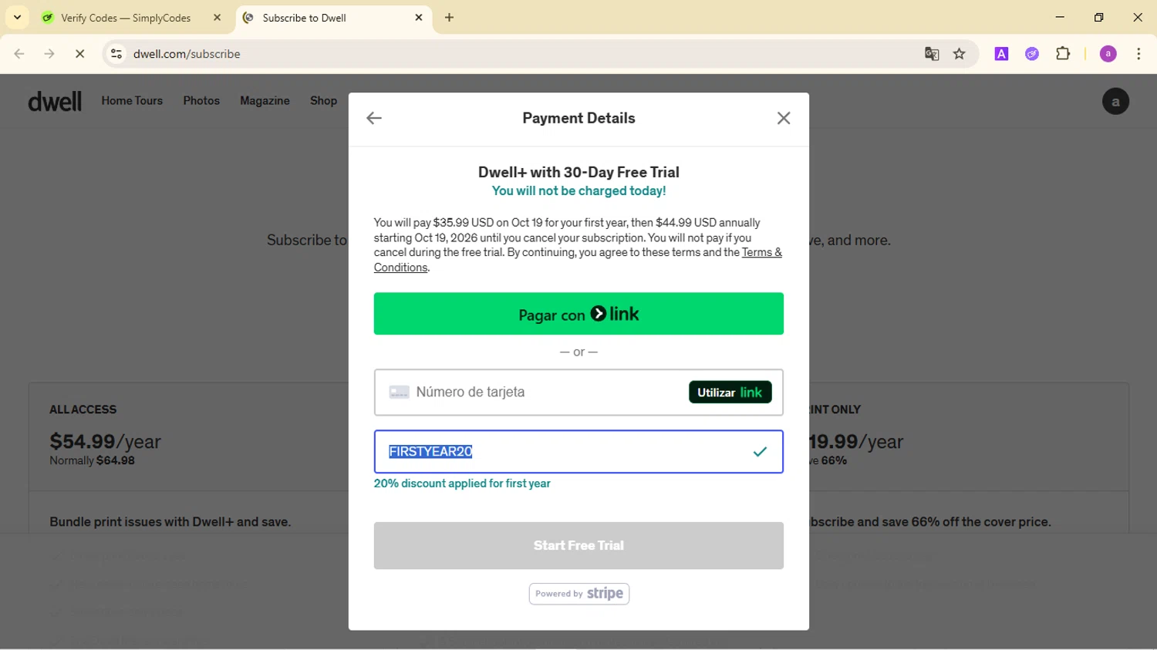Open the Powered by Stripe badge
1157x650 pixels.
[579, 594]
